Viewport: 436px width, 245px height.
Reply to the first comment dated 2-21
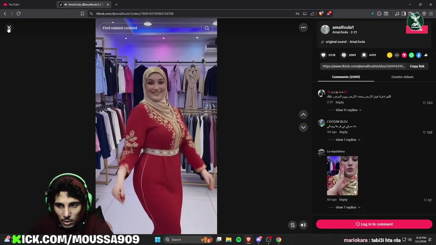(340, 102)
